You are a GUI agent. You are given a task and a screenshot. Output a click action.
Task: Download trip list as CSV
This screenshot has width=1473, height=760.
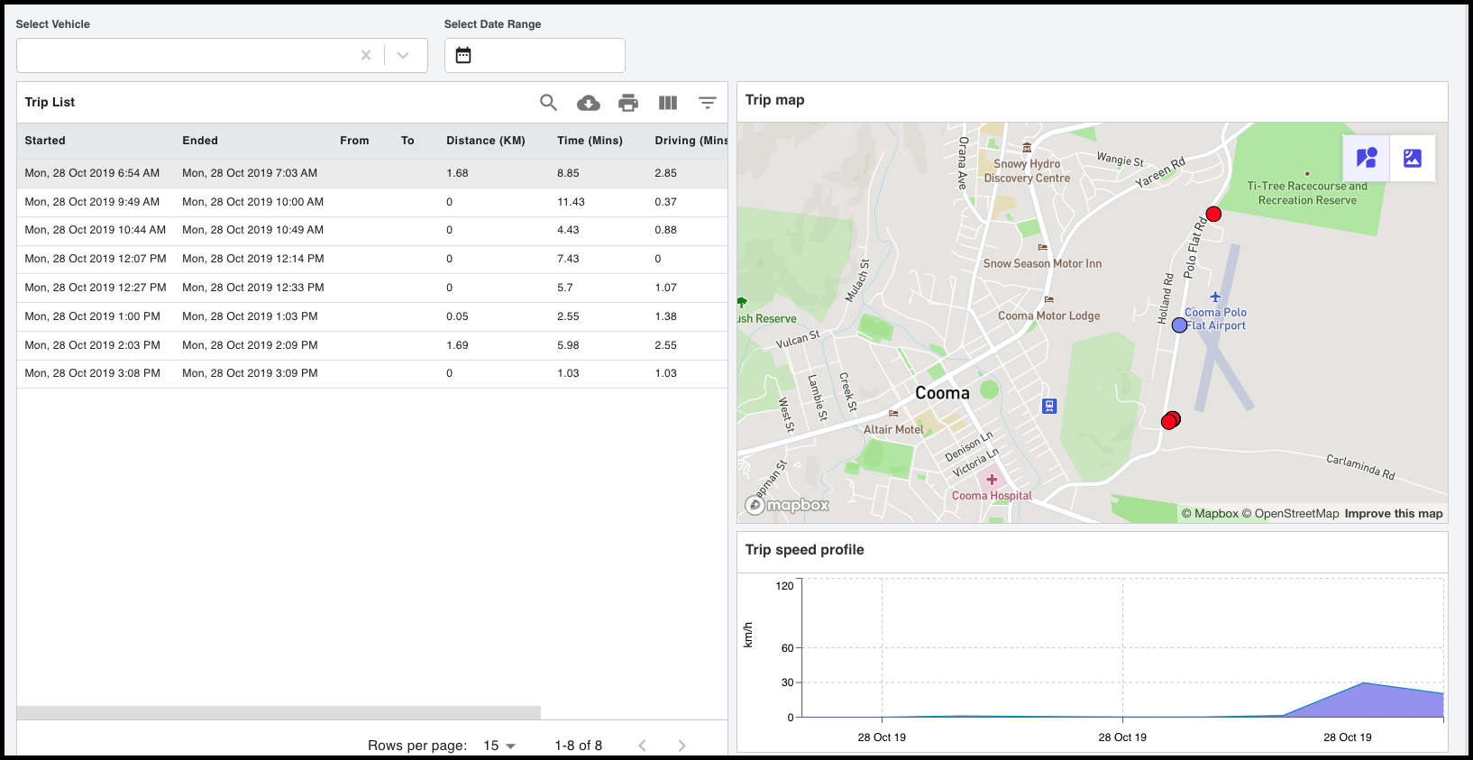click(x=589, y=103)
